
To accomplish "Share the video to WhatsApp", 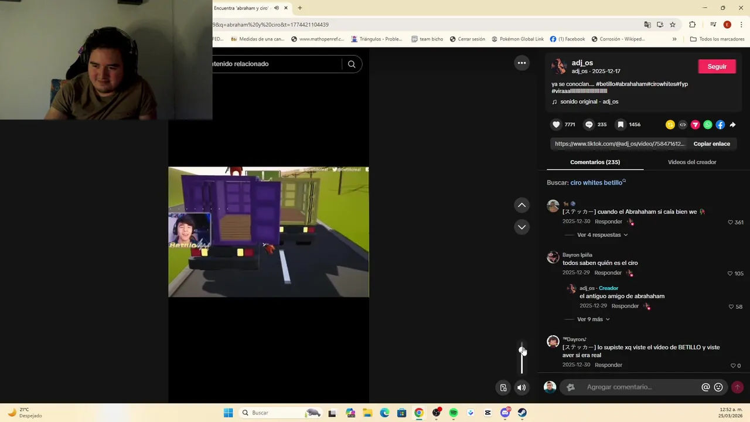I will [x=708, y=124].
